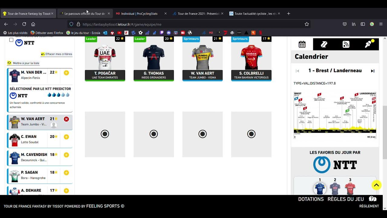Open DOTATIONS link
This screenshot has width=387, height=218.
click(311, 199)
